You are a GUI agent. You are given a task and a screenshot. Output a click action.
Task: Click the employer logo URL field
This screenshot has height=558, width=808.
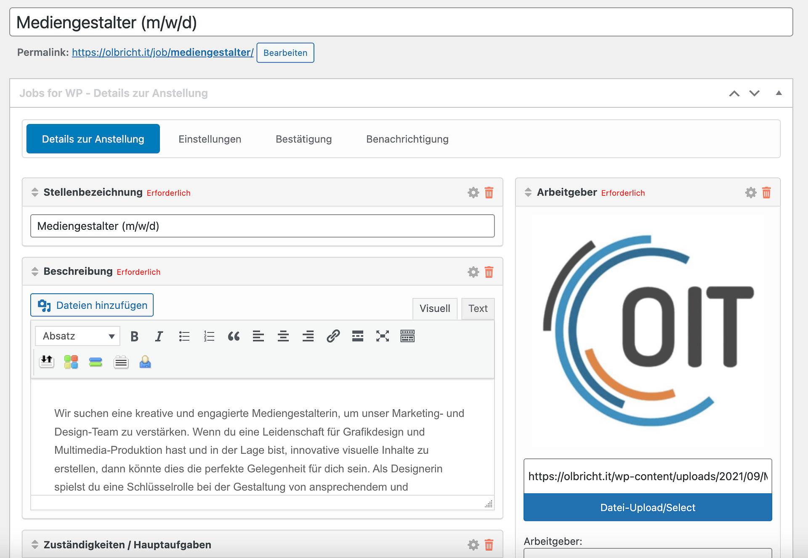point(648,476)
